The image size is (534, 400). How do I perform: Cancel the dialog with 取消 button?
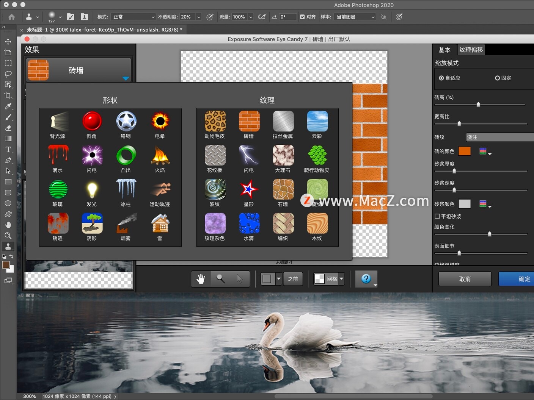coord(465,279)
